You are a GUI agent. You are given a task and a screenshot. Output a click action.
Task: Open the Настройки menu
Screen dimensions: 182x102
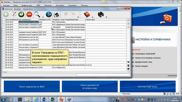click(x=60, y=5)
